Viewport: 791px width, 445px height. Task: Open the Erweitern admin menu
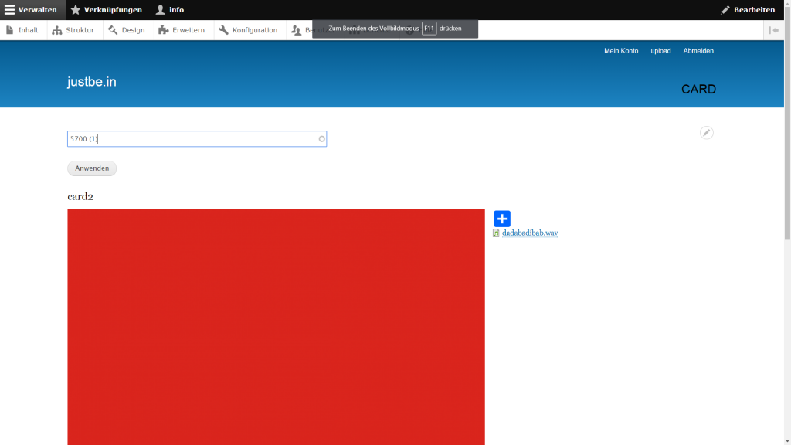182,30
